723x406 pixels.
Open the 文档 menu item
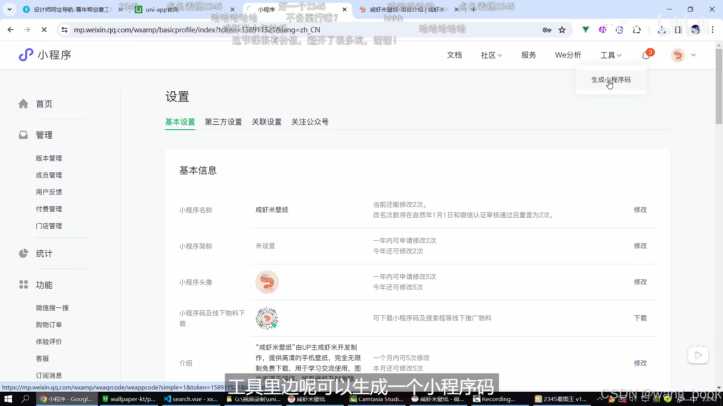coord(455,55)
